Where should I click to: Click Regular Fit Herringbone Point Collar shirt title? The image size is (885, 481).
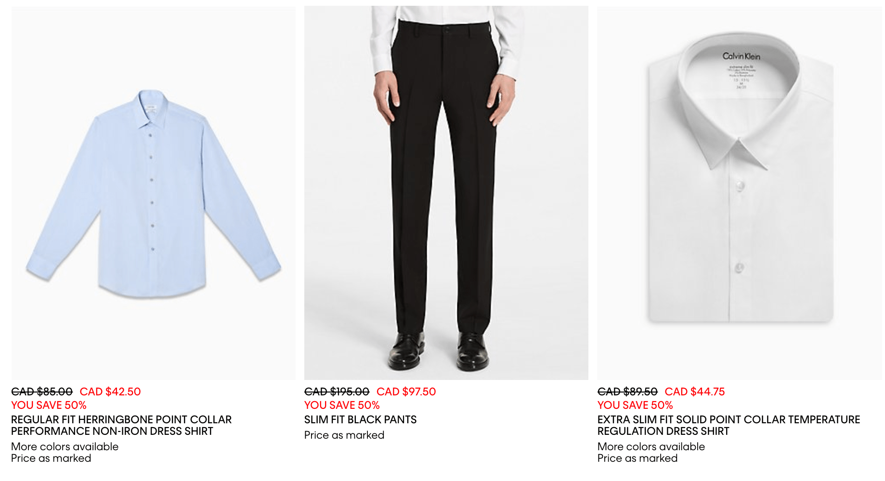pos(121,425)
